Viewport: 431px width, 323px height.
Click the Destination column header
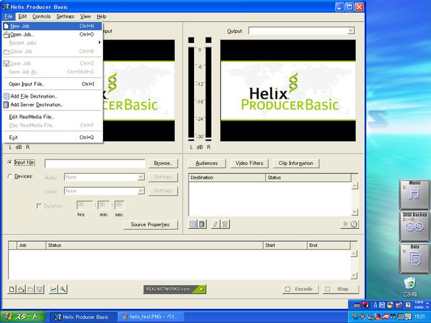tap(227, 178)
